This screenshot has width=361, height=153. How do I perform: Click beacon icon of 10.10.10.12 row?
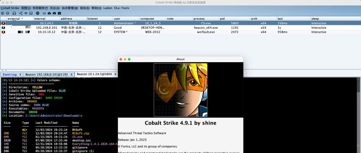[3, 32]
